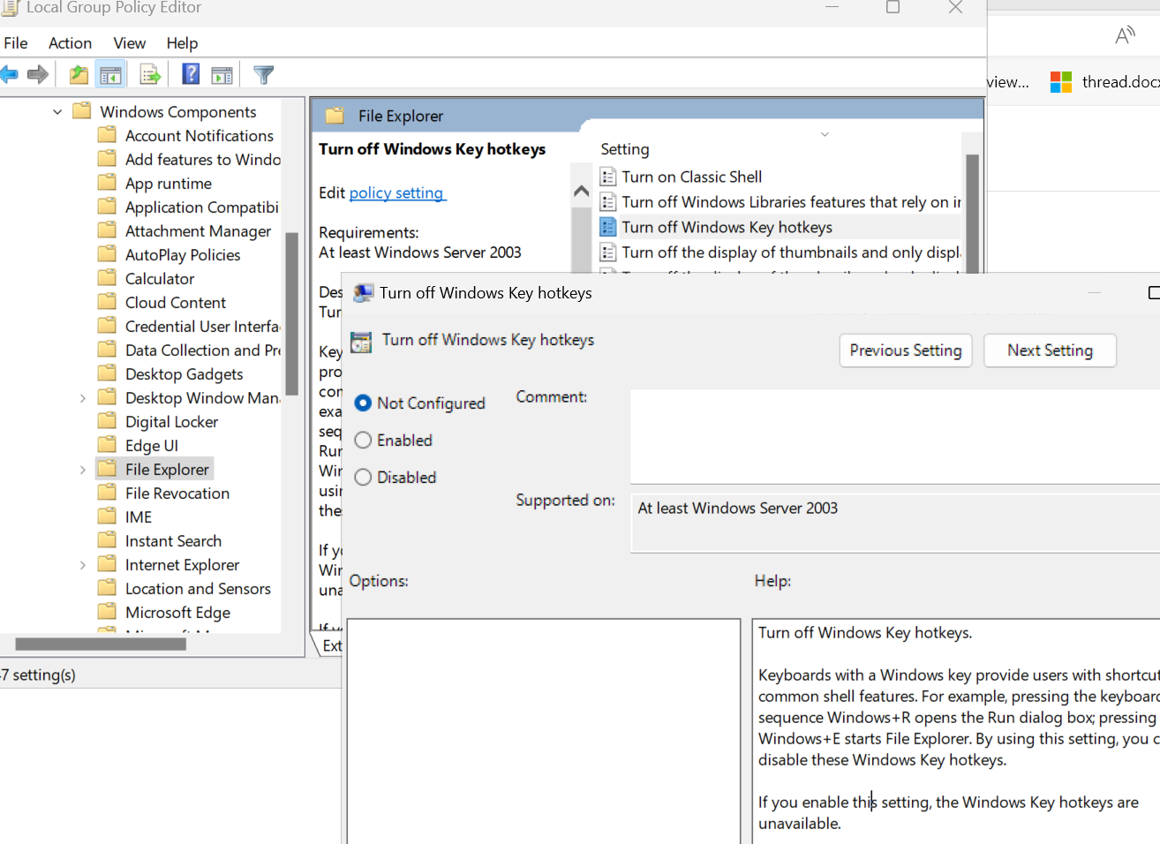Click the Up One Level folder icon
Screen dimensions: 1160x844
pyautogui.click(x=79, y=75)
